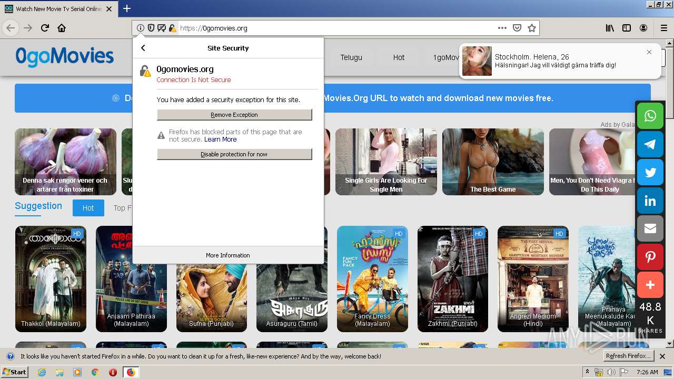The image size is (674, 379).
Task: Open Zakhmi (Punjabi) movie poster
Action: click(x=453, y=279)
